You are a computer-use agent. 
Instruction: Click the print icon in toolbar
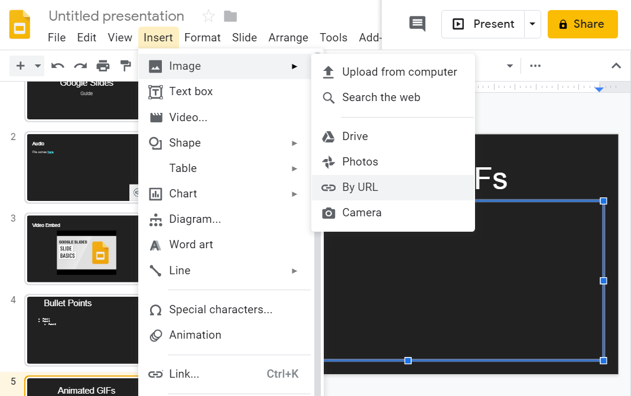click(x=103, y=66)
